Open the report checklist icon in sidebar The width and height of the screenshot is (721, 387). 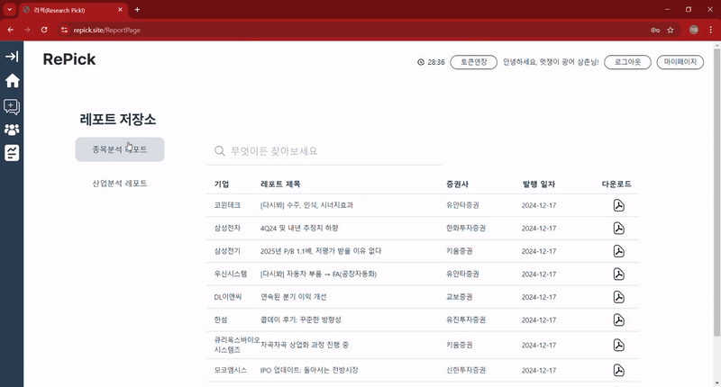12,153
